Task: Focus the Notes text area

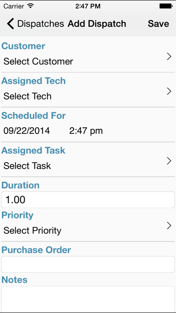Action: [88, 299]
